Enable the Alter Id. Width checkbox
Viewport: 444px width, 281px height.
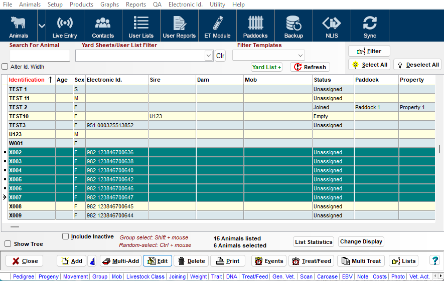point(5,67)
